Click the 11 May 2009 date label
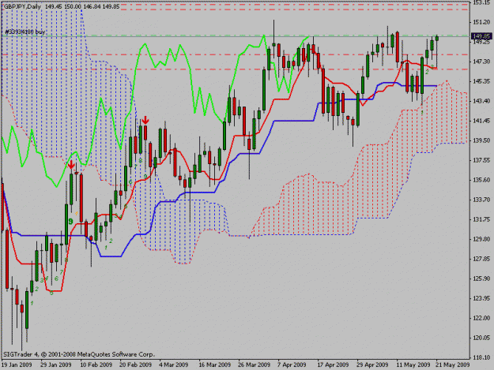 pyautogui.click(x=413, y=364)
